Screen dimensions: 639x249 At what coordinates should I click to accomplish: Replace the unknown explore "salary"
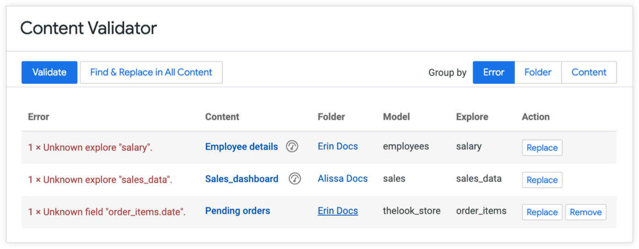(542, 148)
